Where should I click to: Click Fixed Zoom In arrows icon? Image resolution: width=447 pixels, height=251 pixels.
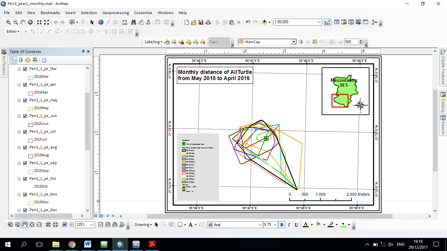point(39,22)
